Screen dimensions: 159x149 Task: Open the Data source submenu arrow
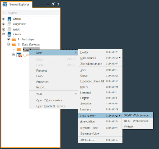click(120, 58)
